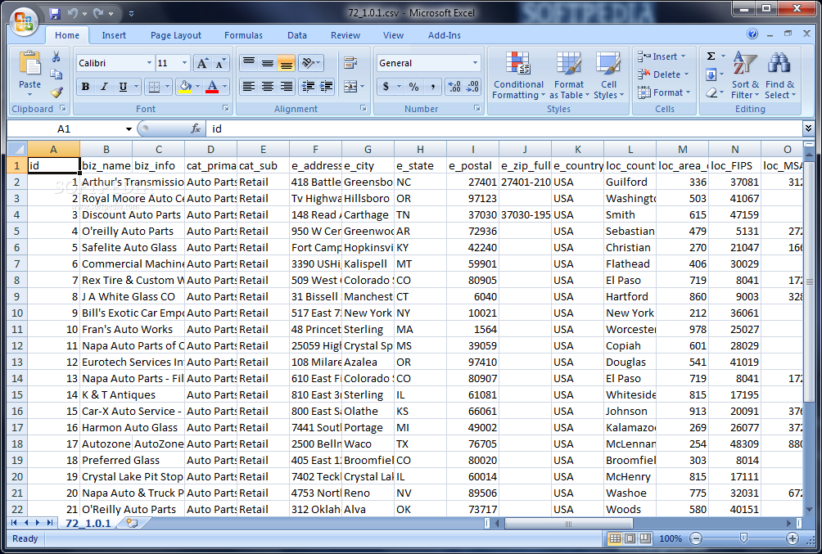Activate Format Painter brush
The width and height of the screenshot is (822, 554).
point(56,92)
